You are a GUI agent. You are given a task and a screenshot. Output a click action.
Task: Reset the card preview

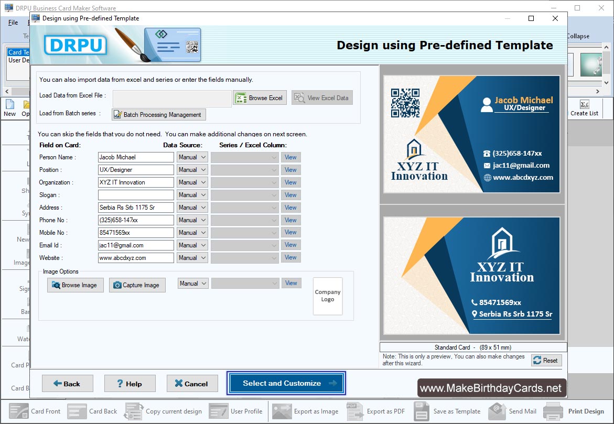click(546, 360)
